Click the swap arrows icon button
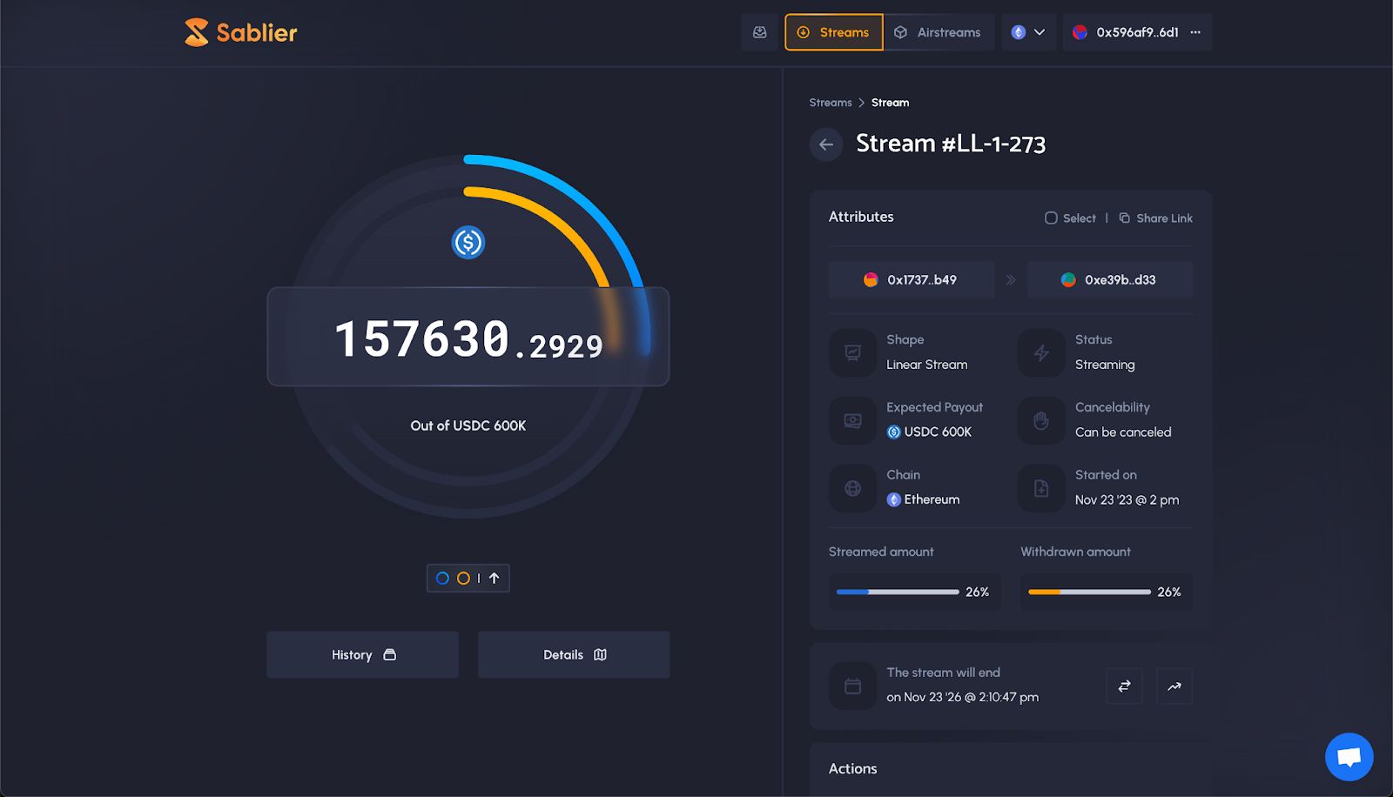Screen dimensions: 1393x797 point(1125,686)
